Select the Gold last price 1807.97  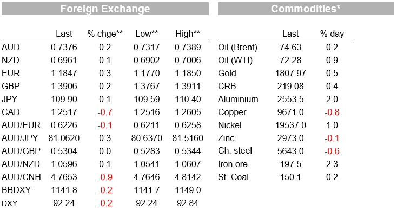click(x=290, y=73)
